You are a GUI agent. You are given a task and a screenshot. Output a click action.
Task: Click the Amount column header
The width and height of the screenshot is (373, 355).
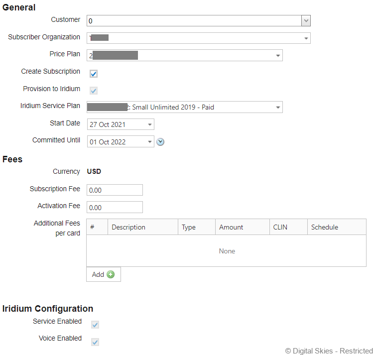231,227
